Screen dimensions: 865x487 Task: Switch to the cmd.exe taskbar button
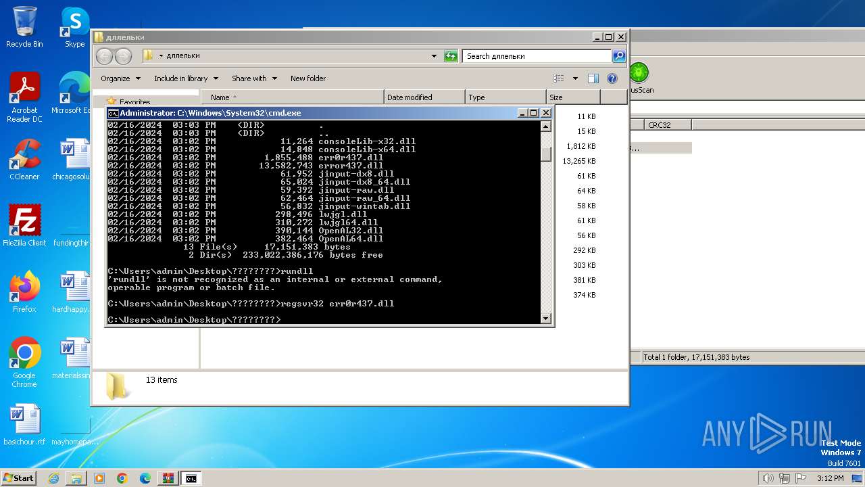pyautogui.click(x=191, y=478)
